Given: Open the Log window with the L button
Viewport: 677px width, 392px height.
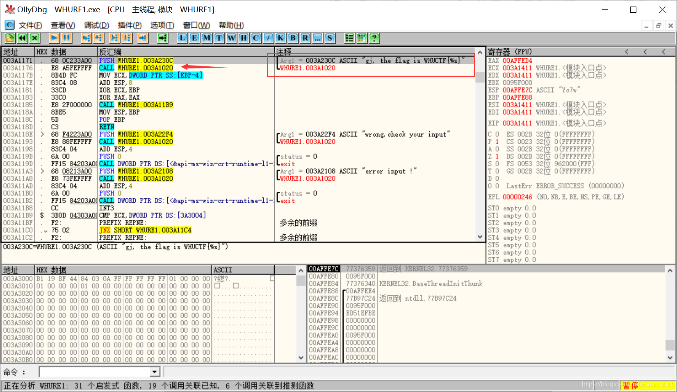Looking at the screenshot, I should tap(182, 38).
